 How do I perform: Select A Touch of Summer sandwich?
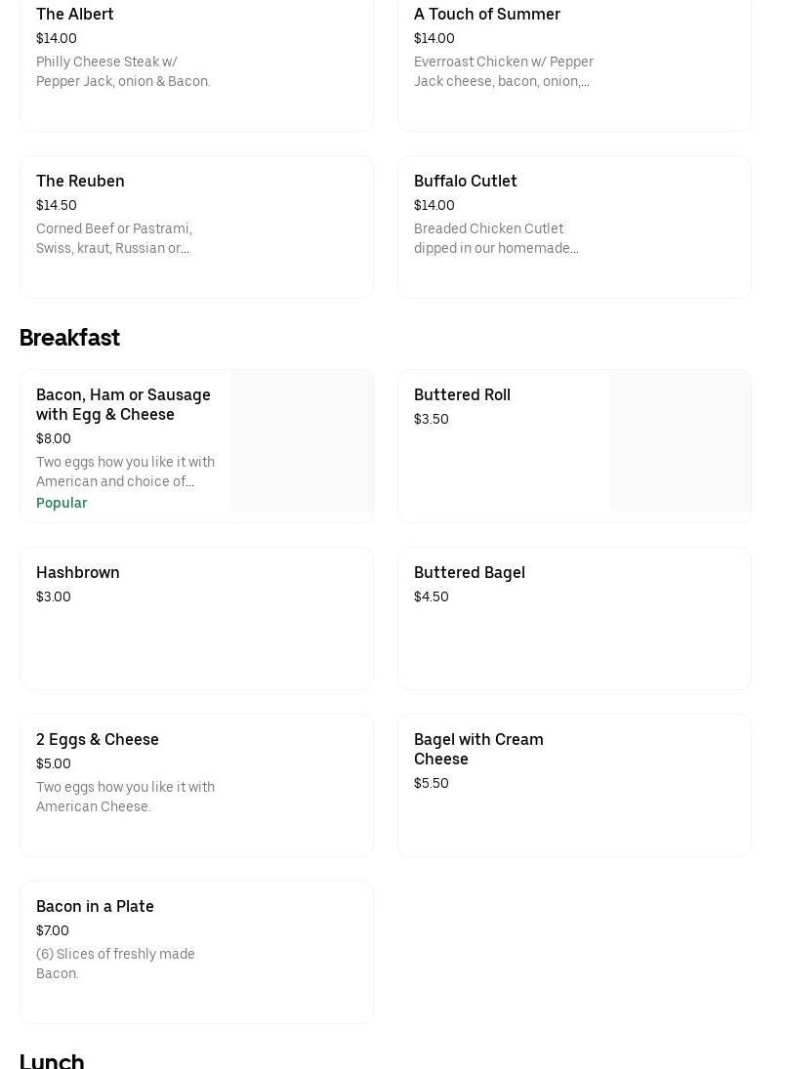tap(486, 14)
